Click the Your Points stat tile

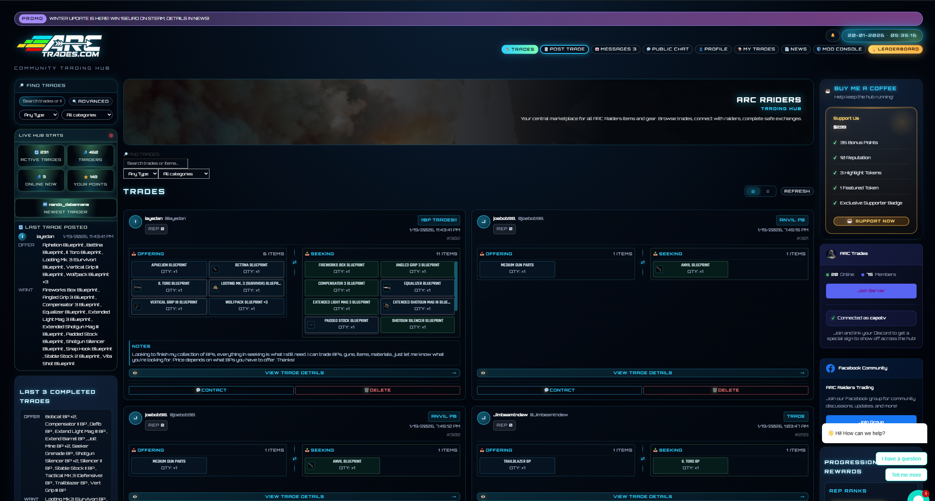click(90, 180)
